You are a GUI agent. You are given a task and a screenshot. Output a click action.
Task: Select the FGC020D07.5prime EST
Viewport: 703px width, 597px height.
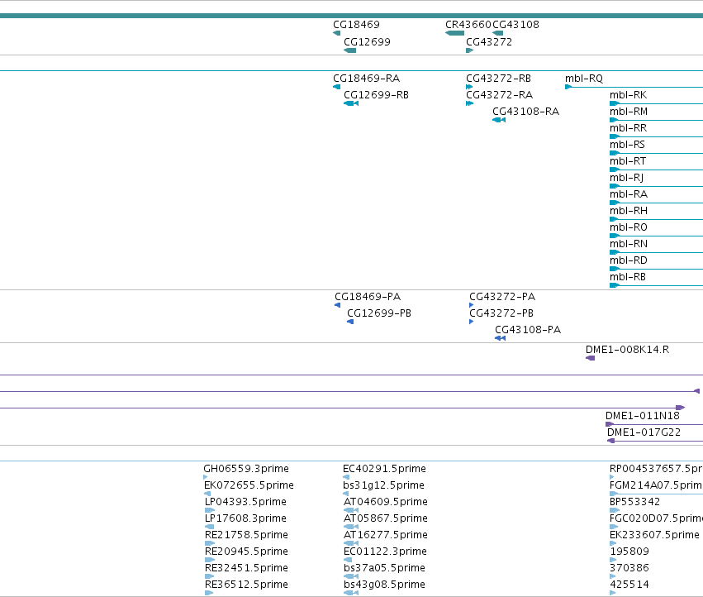coord(656,519)
